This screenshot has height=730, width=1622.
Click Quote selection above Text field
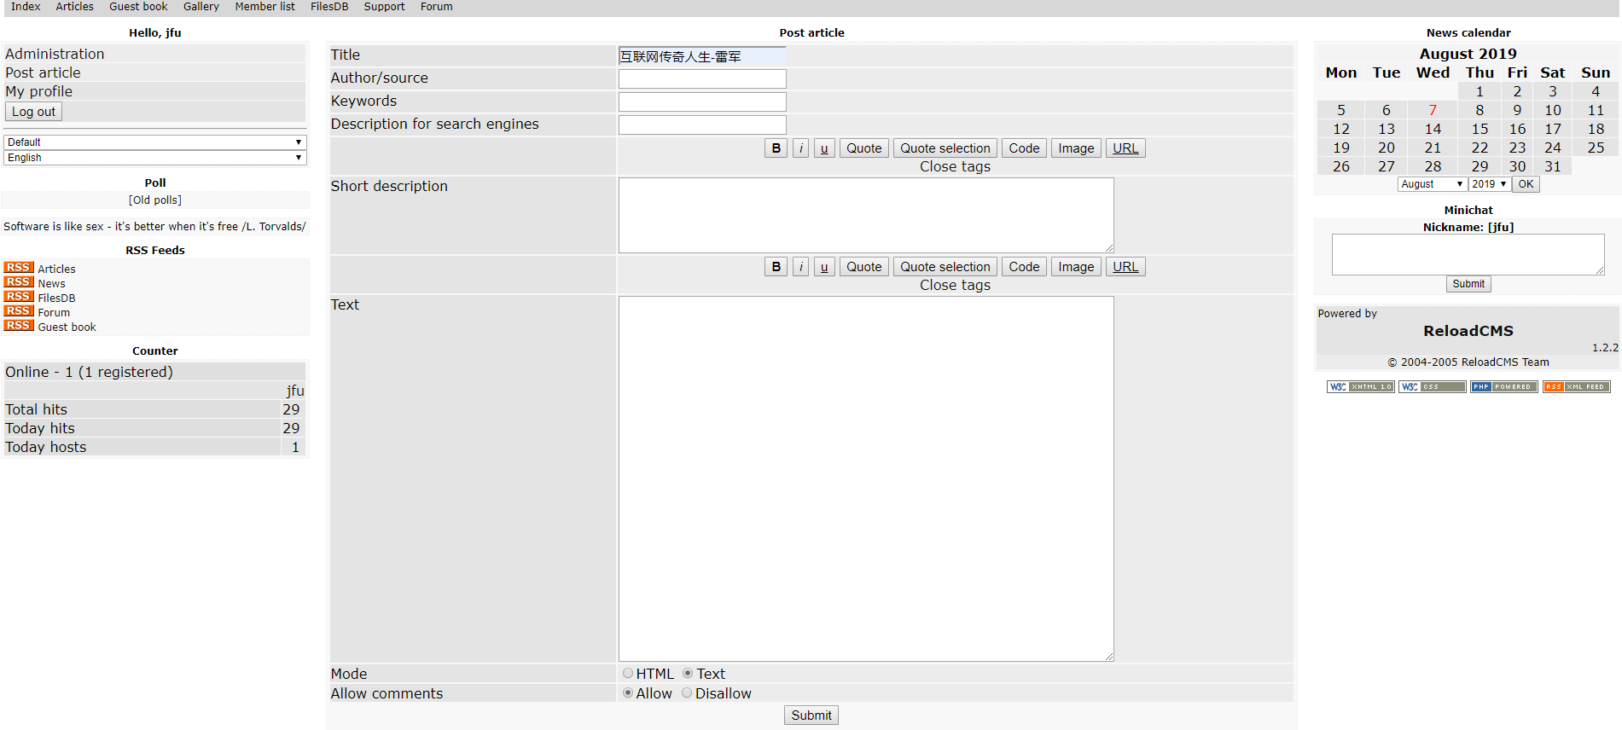tap(945, 267)
